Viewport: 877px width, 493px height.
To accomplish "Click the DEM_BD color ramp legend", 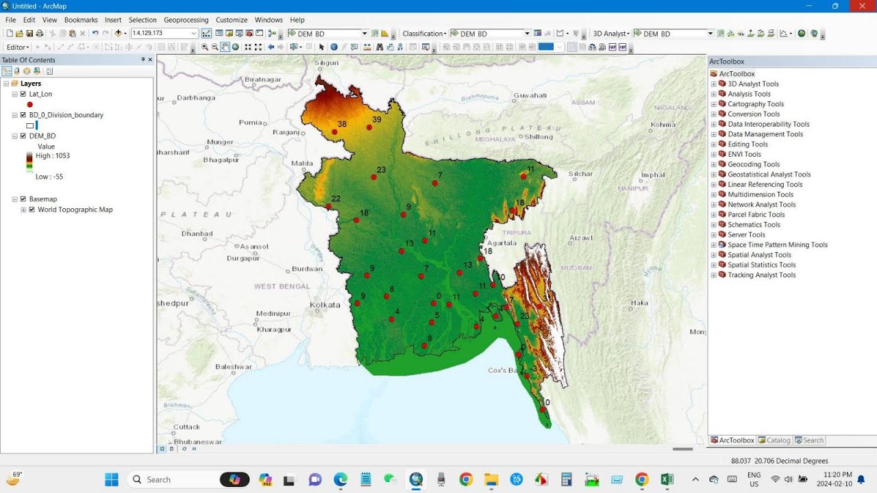I will [x=29, y=163].
